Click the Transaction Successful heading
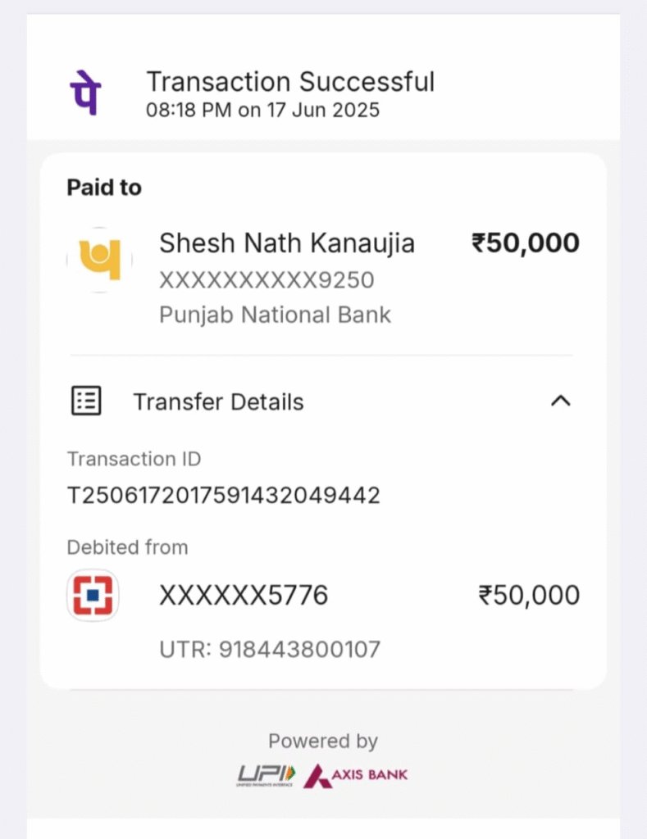647x839 pixels. click(290, 82)
